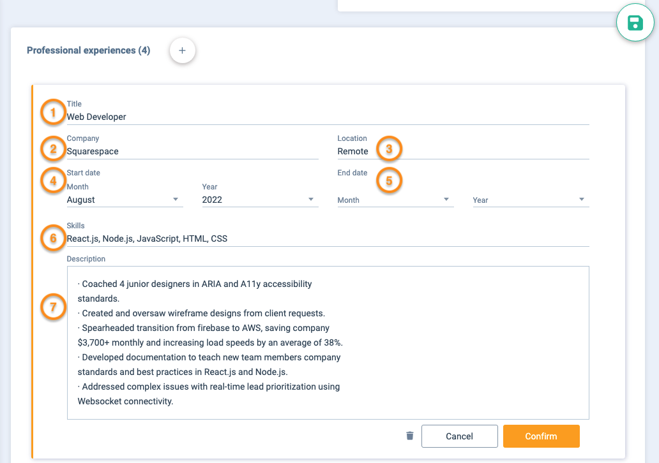Viewport: 659px width, 463px height.
Task: Click inside the Description text area
Action: [328, 342]
